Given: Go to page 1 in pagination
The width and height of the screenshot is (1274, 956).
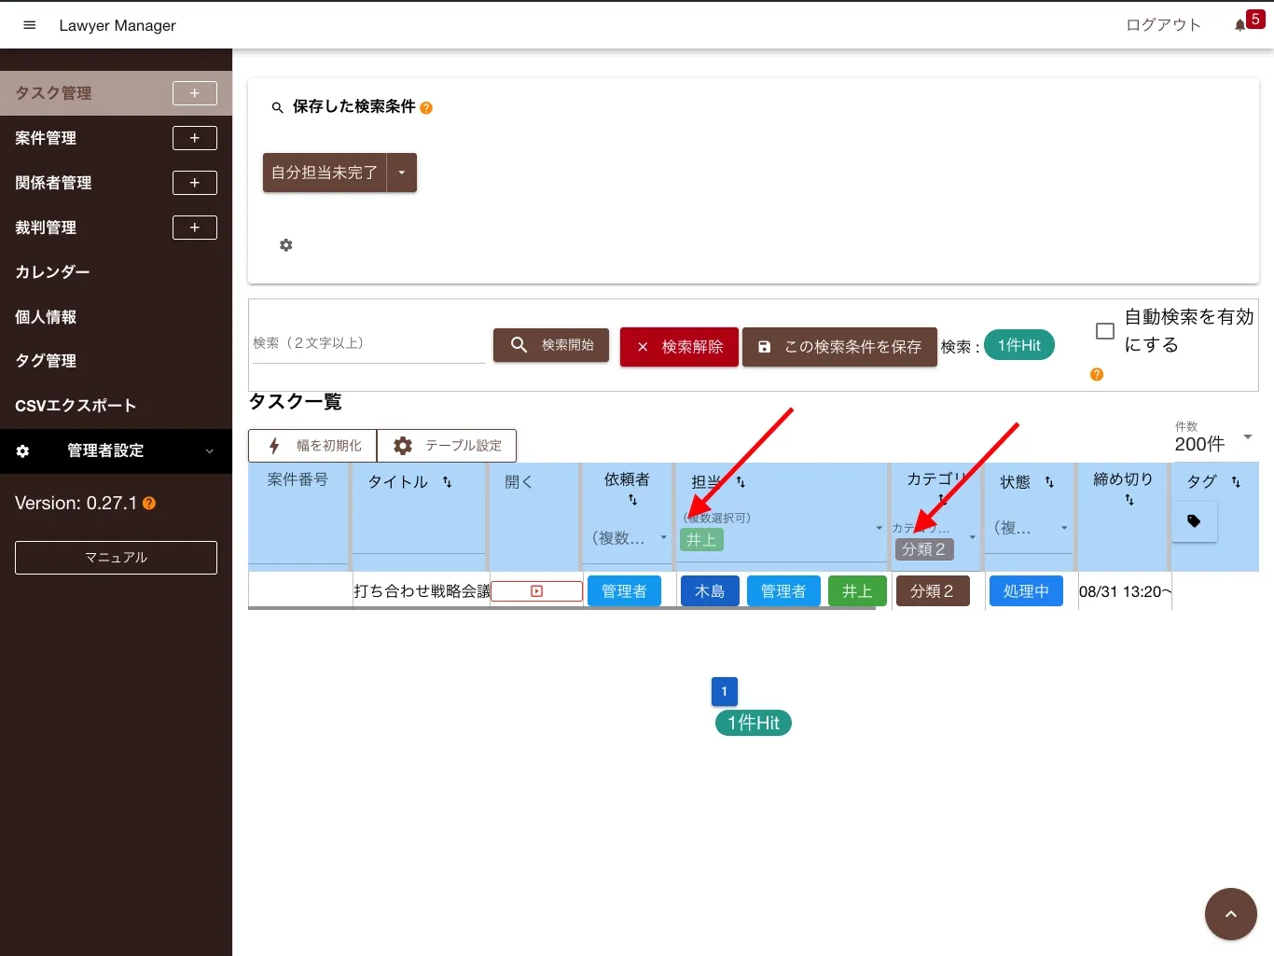Looking at the screenshot, I should point(725,691).
